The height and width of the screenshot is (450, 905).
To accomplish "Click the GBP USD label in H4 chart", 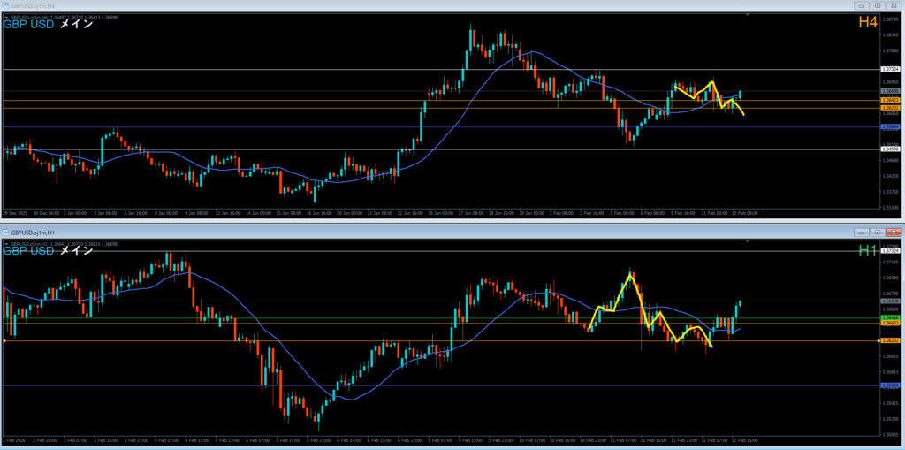I will [29, 24].
